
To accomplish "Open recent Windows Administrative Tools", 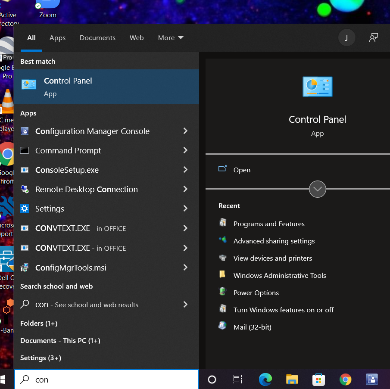I will (280, 275).
